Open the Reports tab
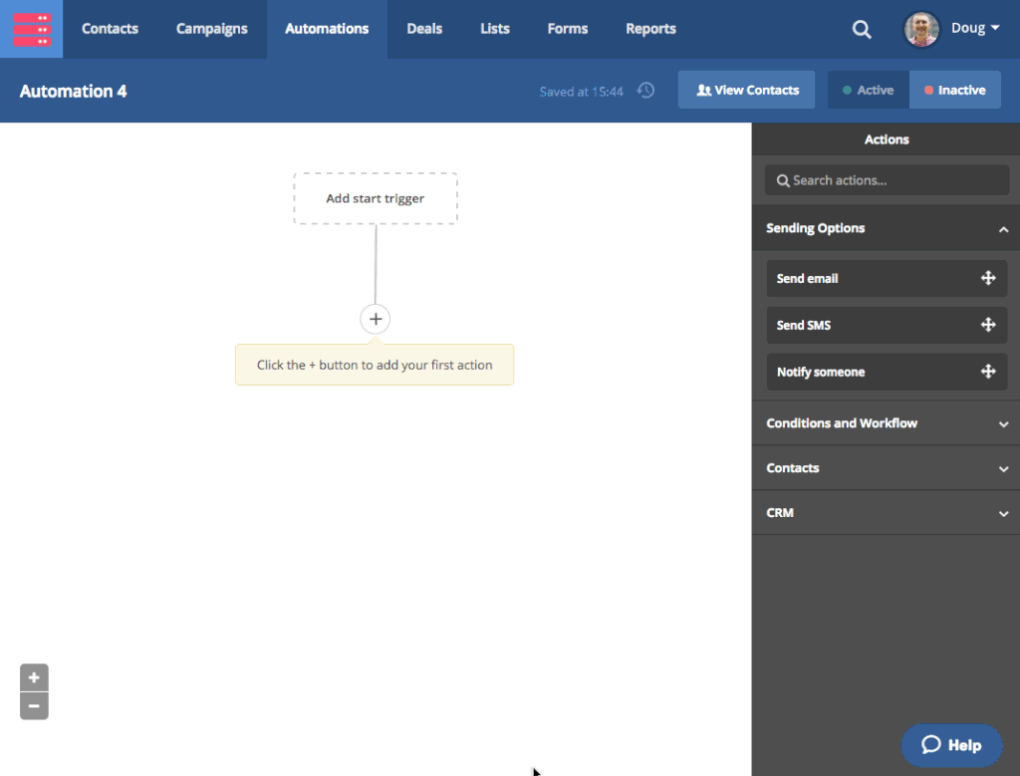The height and width of the screenshot is (776, 1020). 650,29
